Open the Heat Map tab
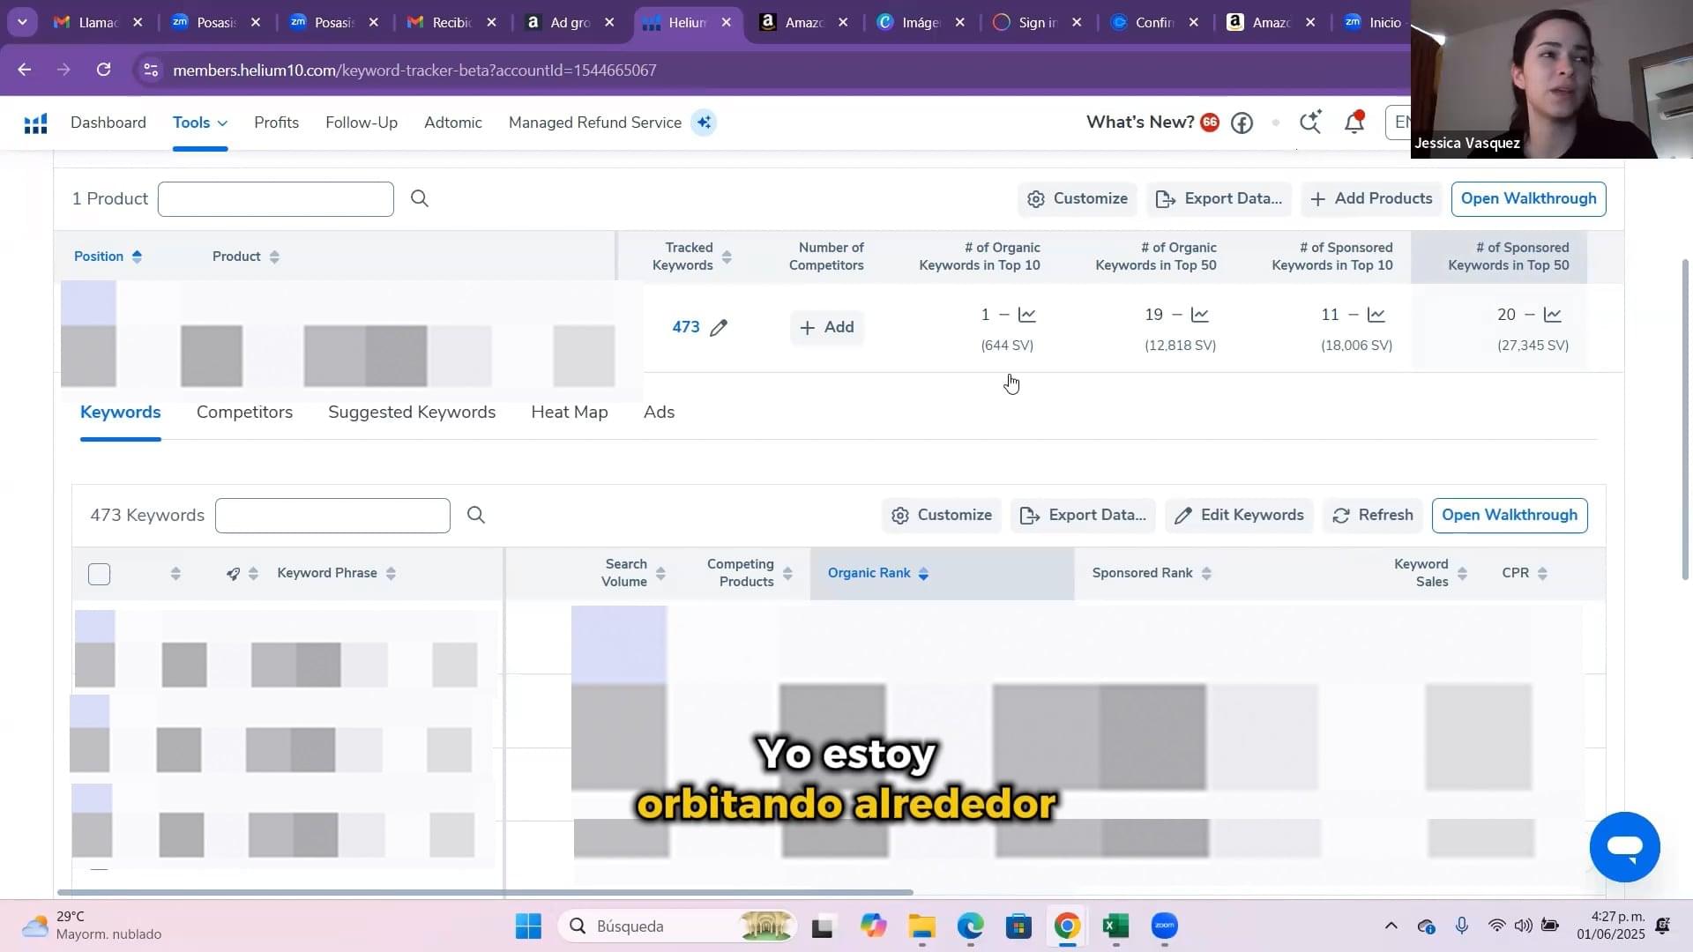Viewport: 1693px width, 952px height. click(569, 412)
